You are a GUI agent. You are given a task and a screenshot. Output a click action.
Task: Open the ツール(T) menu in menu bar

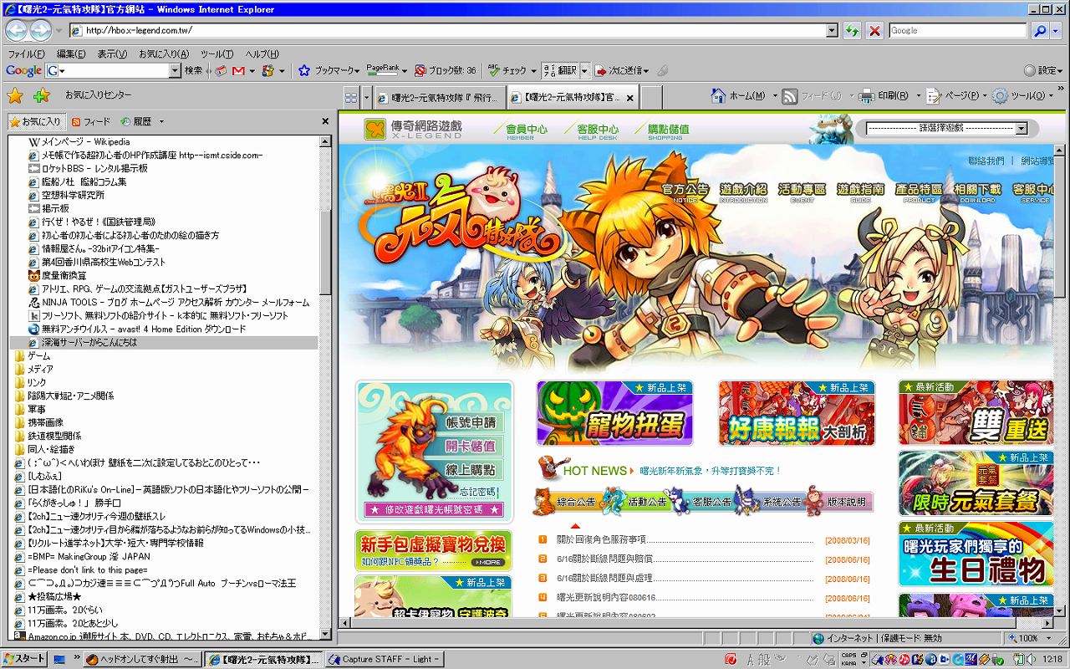217,54
